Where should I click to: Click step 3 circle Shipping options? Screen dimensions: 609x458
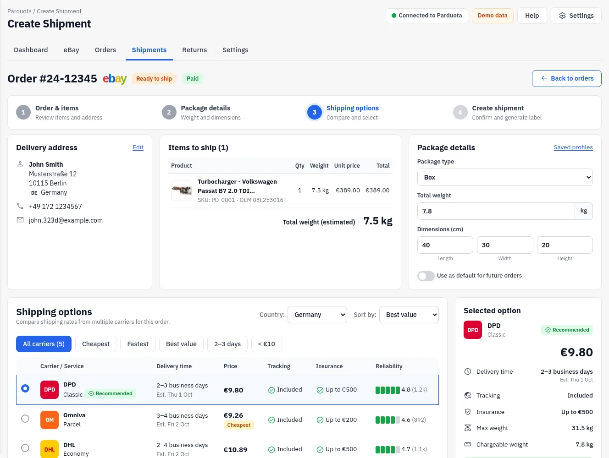[x=315, y=112]
